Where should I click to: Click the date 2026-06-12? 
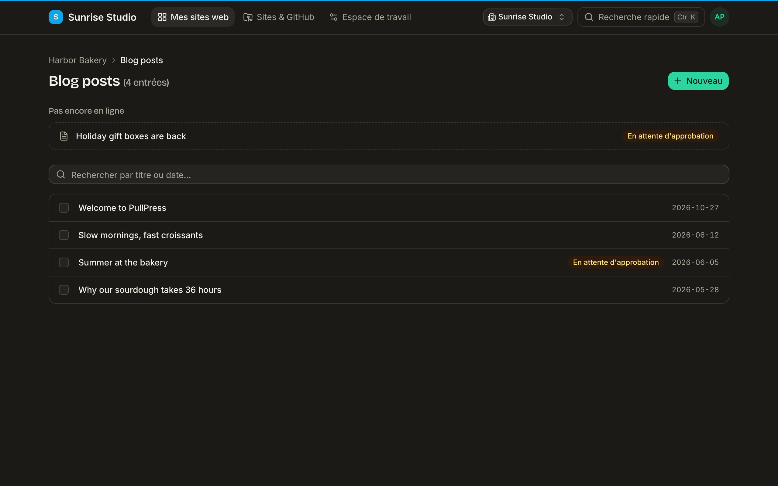(x=695, y=235)
